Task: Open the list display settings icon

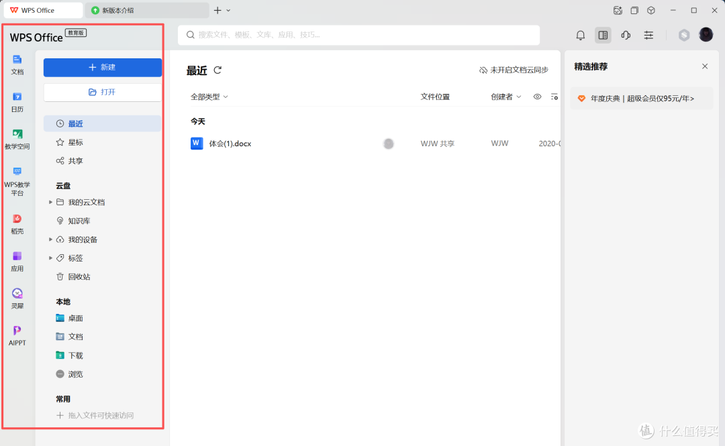Action: tap(554, 97)
